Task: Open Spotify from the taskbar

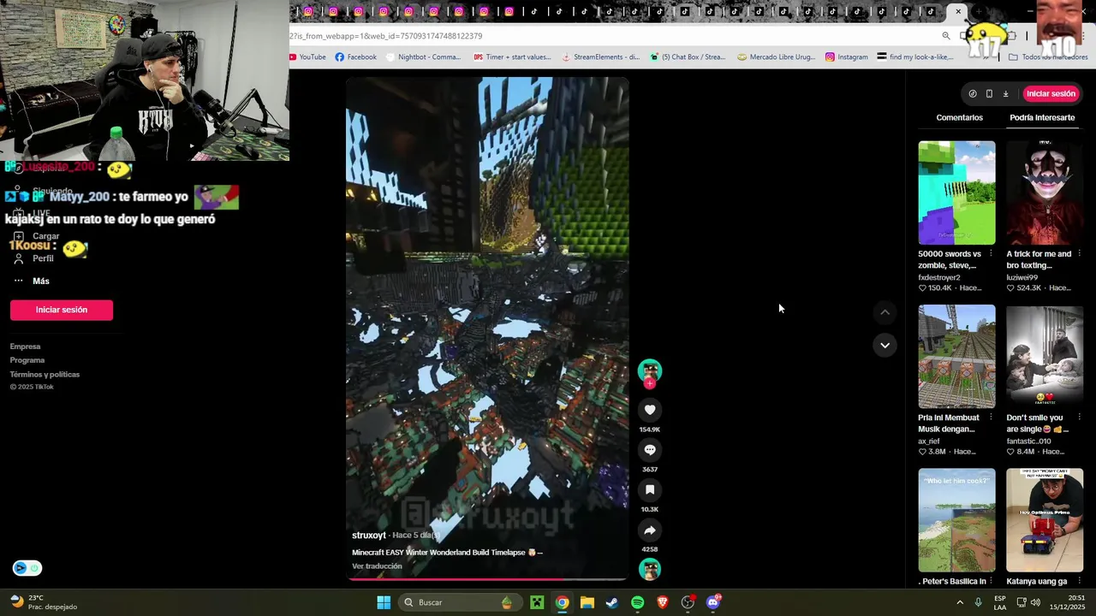Action: point(637,602)
